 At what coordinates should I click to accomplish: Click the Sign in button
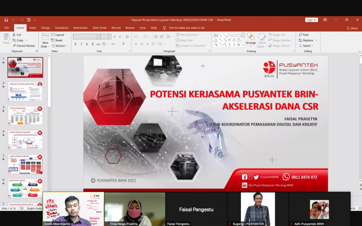click(311, 20)
